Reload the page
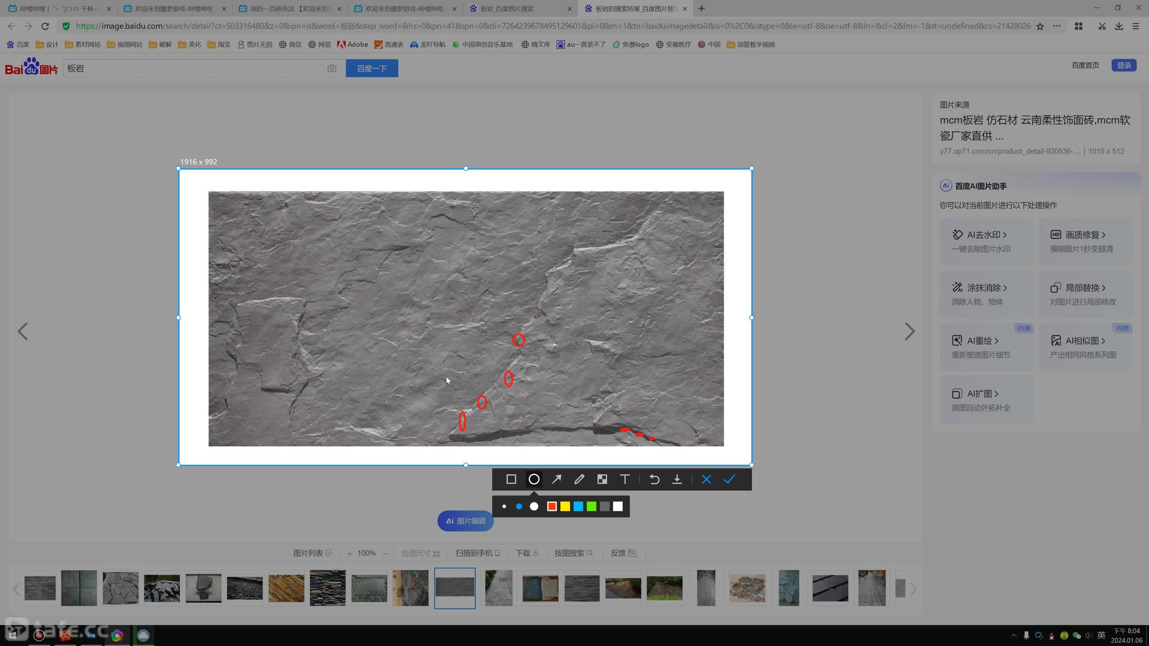Screen dimensions: 1149x646 pyautogui.click(x=45, y=26)
